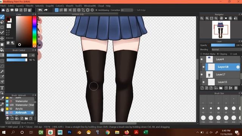
Task: Open the File menu
Action: tap(3, 6)
